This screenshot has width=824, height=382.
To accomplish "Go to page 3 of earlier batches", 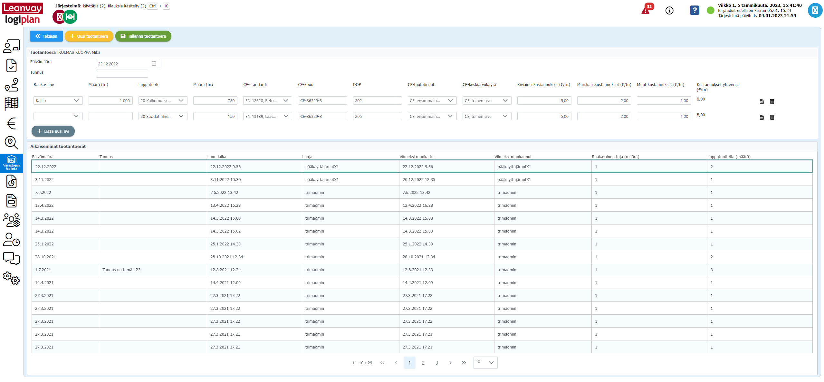I will pyautogui.click(x=437, y=363).
